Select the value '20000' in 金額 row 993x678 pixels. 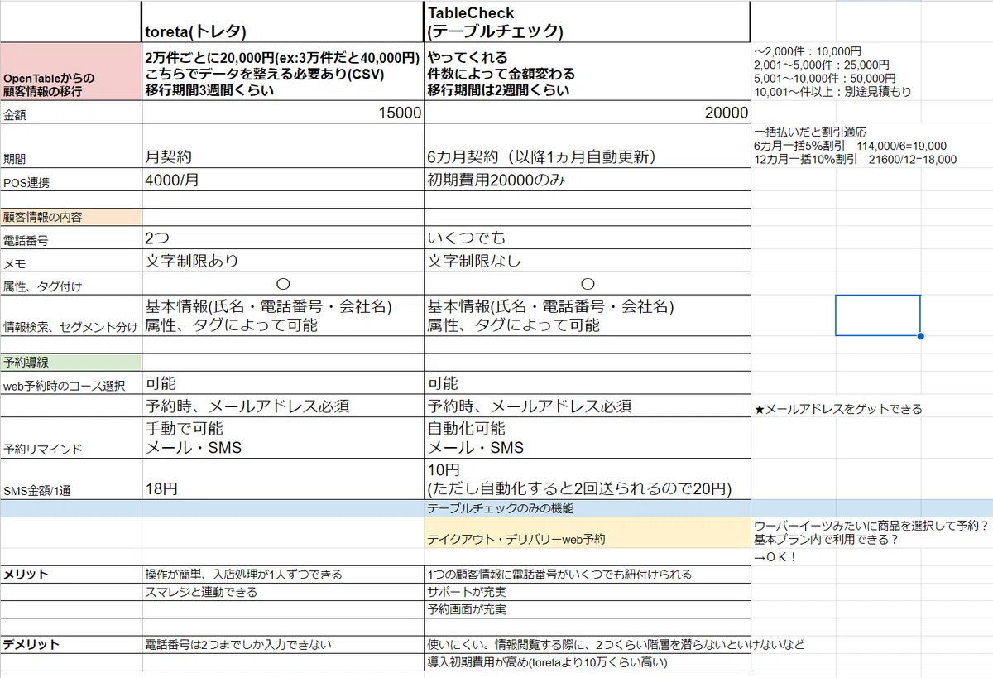587,113
